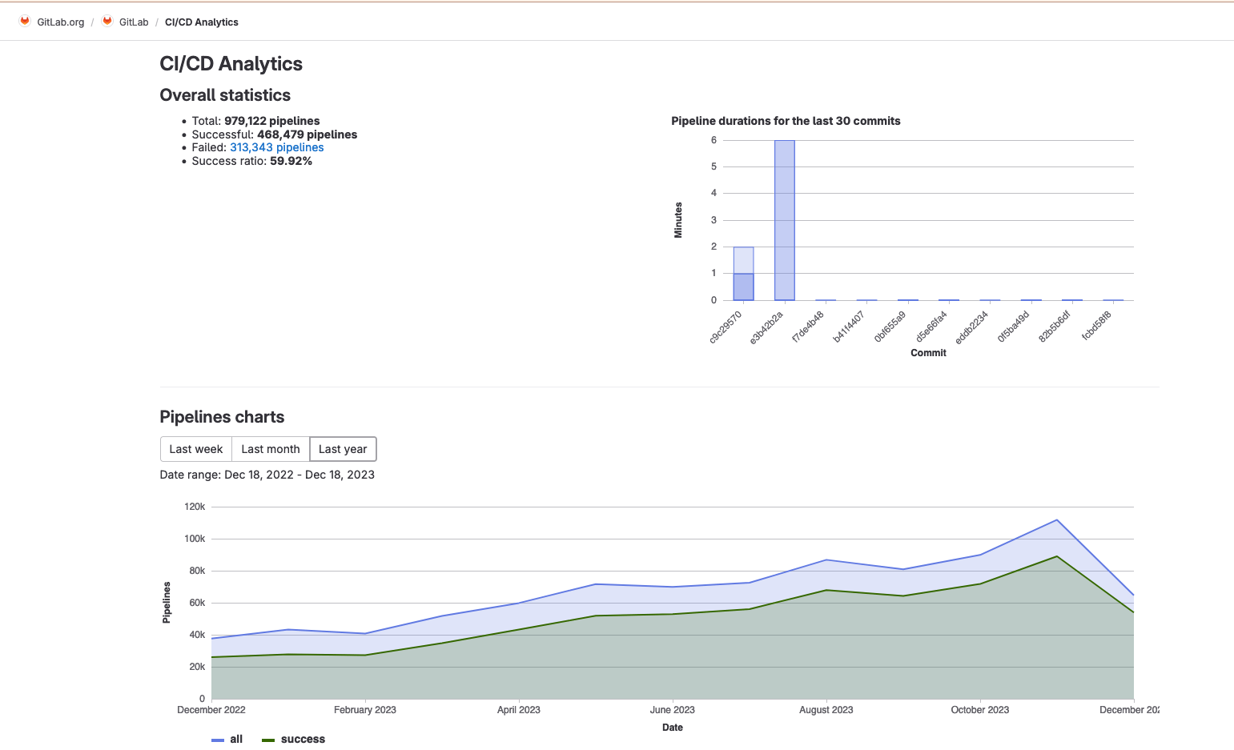This screenshot has width=1234, height=750.
Task: Select the Last week tab
Action: click(196, 449)
